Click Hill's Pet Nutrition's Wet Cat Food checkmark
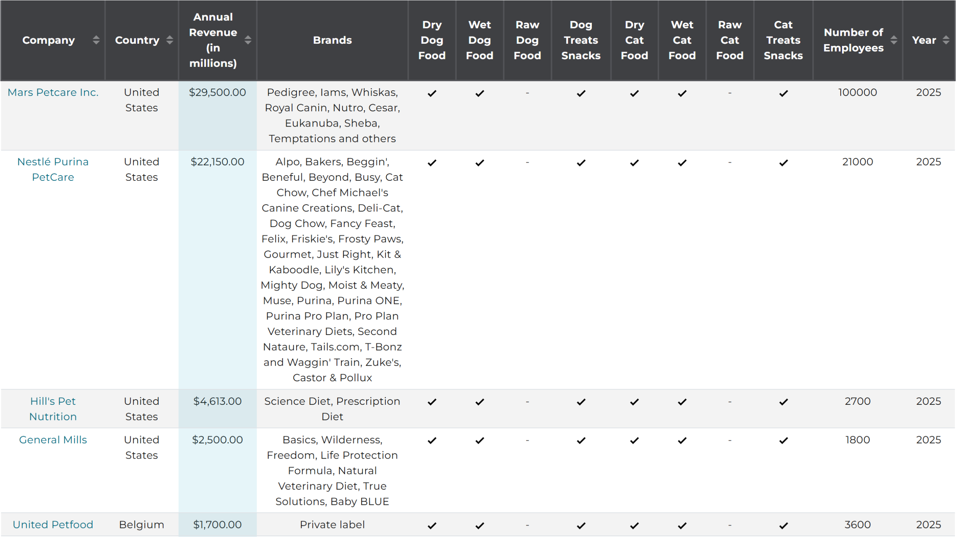The height and width of the screenshot is (537, 956). pyautogui.click(x=682, y=402)
